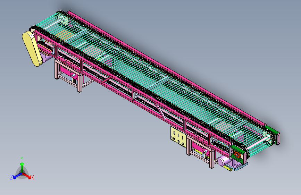
Task: Select the white end roller at right
Action: [258, 142]
